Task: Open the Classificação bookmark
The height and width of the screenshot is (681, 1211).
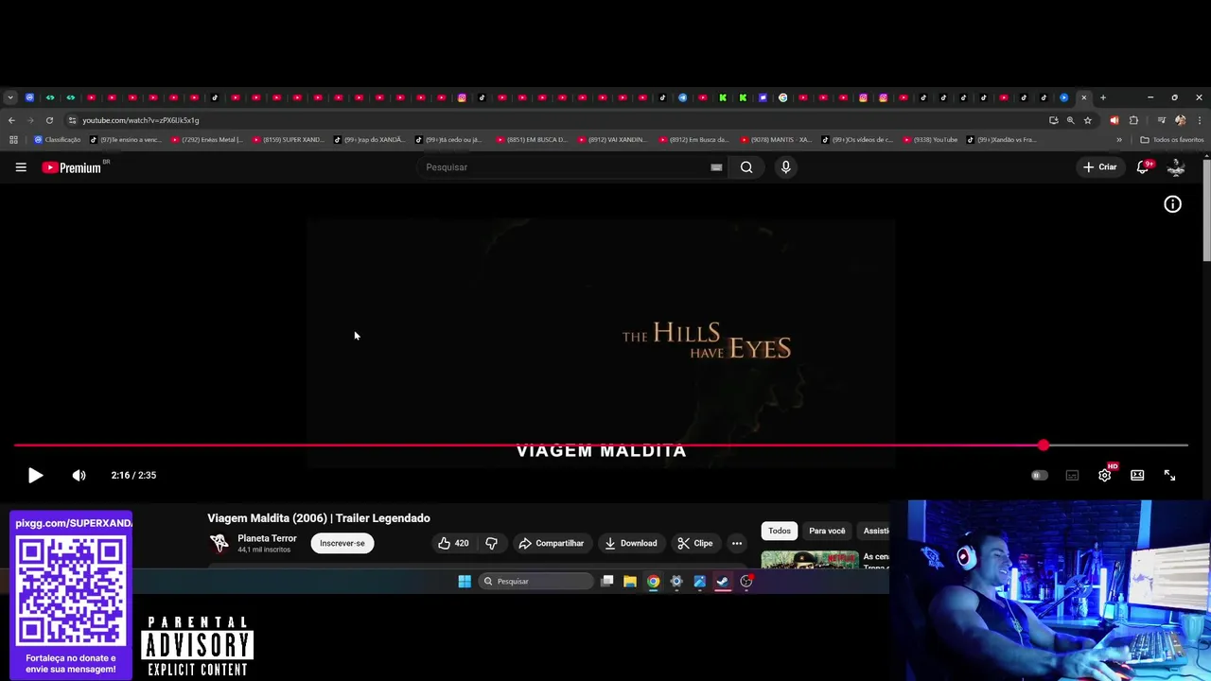Action: point(58,140)
